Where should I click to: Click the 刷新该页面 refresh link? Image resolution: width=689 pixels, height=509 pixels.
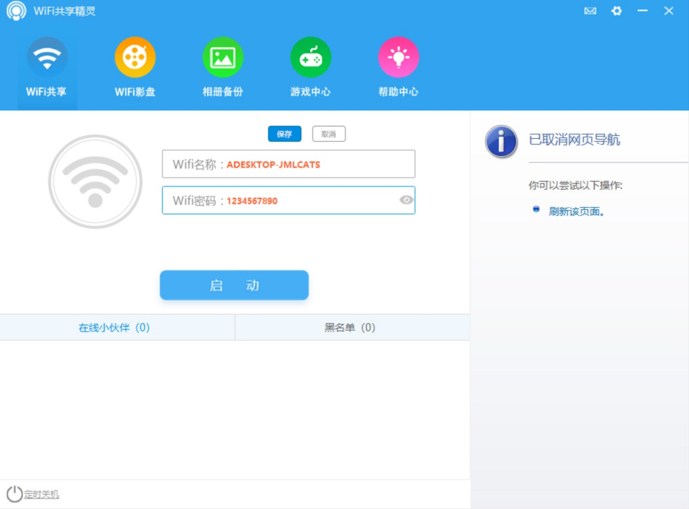click(x=576, y=211)
